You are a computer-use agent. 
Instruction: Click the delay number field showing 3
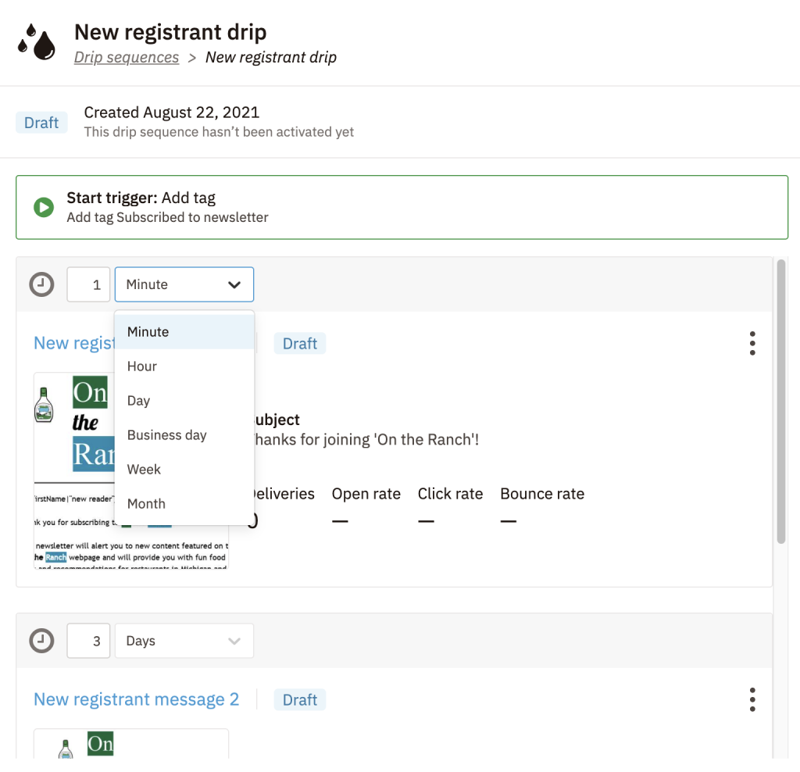pyautogui.click(x=88, y=641)
